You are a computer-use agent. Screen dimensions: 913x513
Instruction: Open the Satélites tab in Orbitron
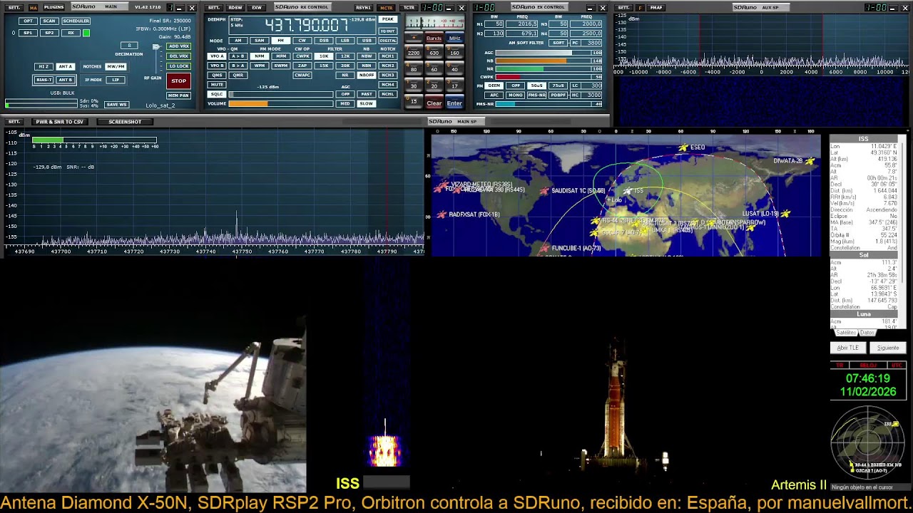[846, 333]
